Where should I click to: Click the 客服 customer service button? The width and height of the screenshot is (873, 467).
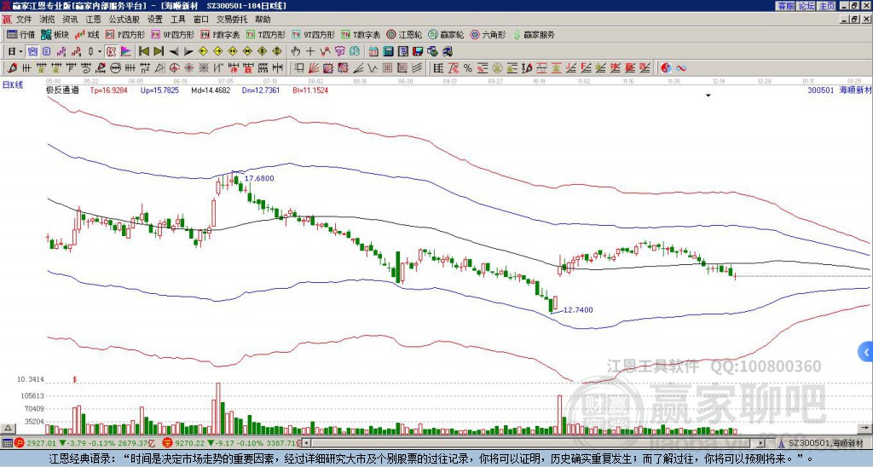tap(785, 6)
